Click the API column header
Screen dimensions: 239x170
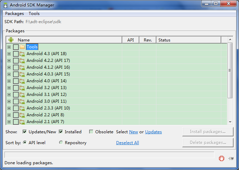point(131,40)
